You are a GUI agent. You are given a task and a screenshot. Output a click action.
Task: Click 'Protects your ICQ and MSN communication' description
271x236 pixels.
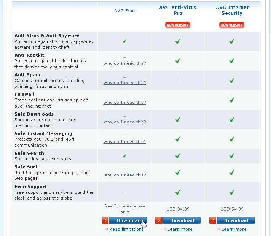tap(44, 142)
